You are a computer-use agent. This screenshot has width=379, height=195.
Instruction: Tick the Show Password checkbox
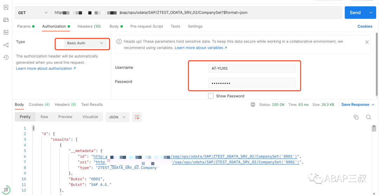(x=211, y=96)
